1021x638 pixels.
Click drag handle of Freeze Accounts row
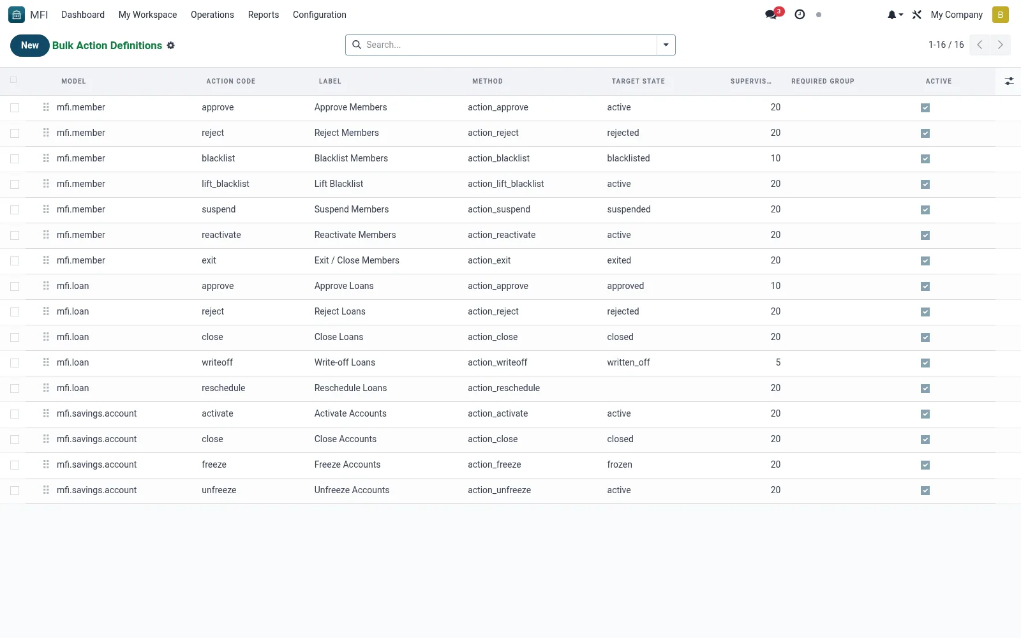pos(46,464)
